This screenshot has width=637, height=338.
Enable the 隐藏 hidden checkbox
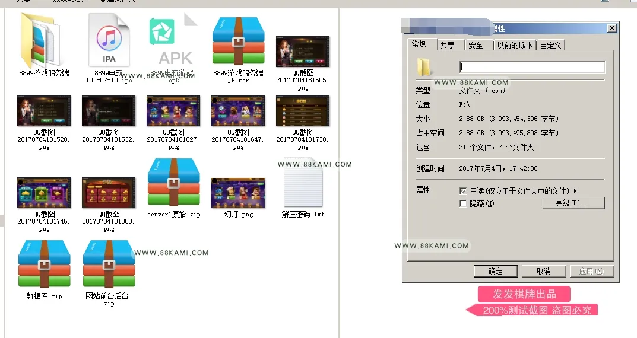click(x=462, y=204)
